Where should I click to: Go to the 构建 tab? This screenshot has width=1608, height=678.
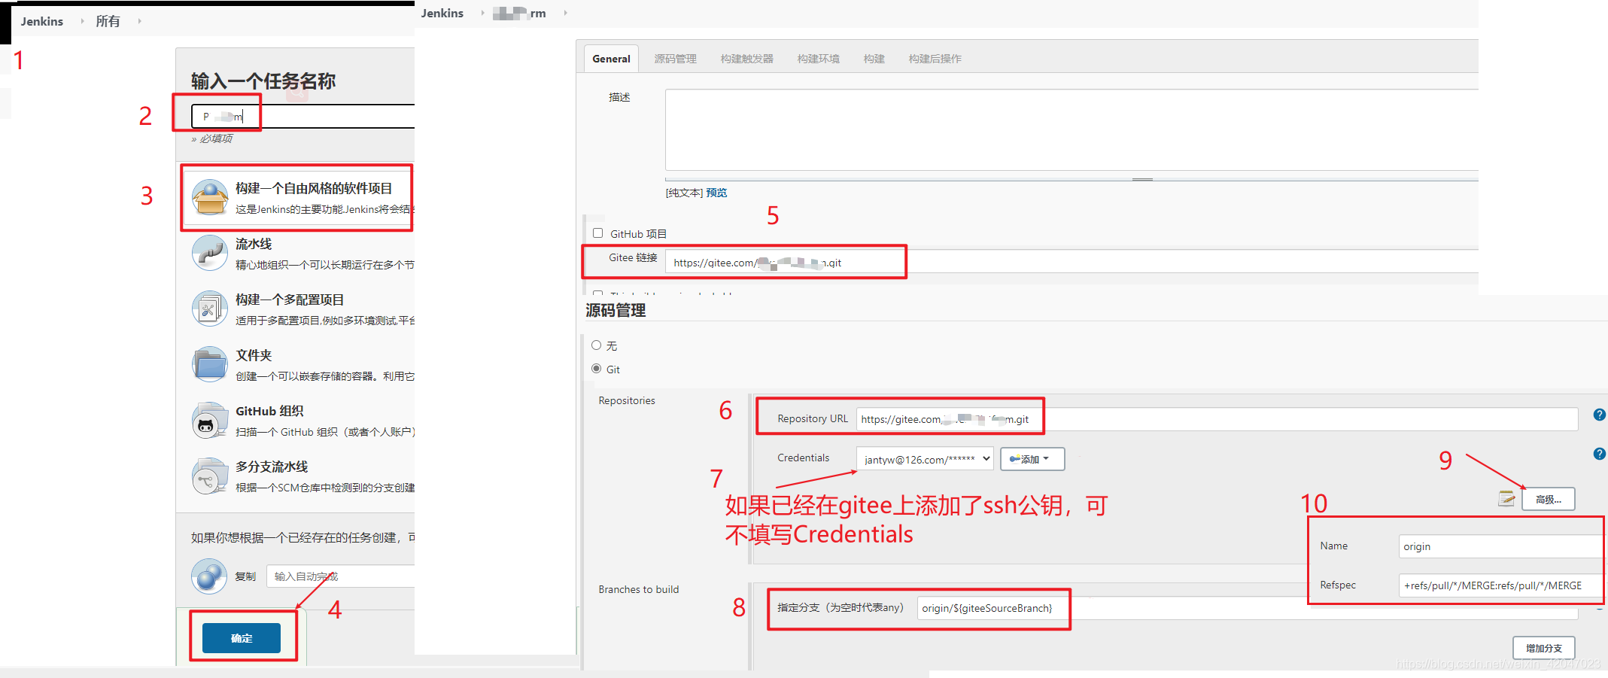874,59
